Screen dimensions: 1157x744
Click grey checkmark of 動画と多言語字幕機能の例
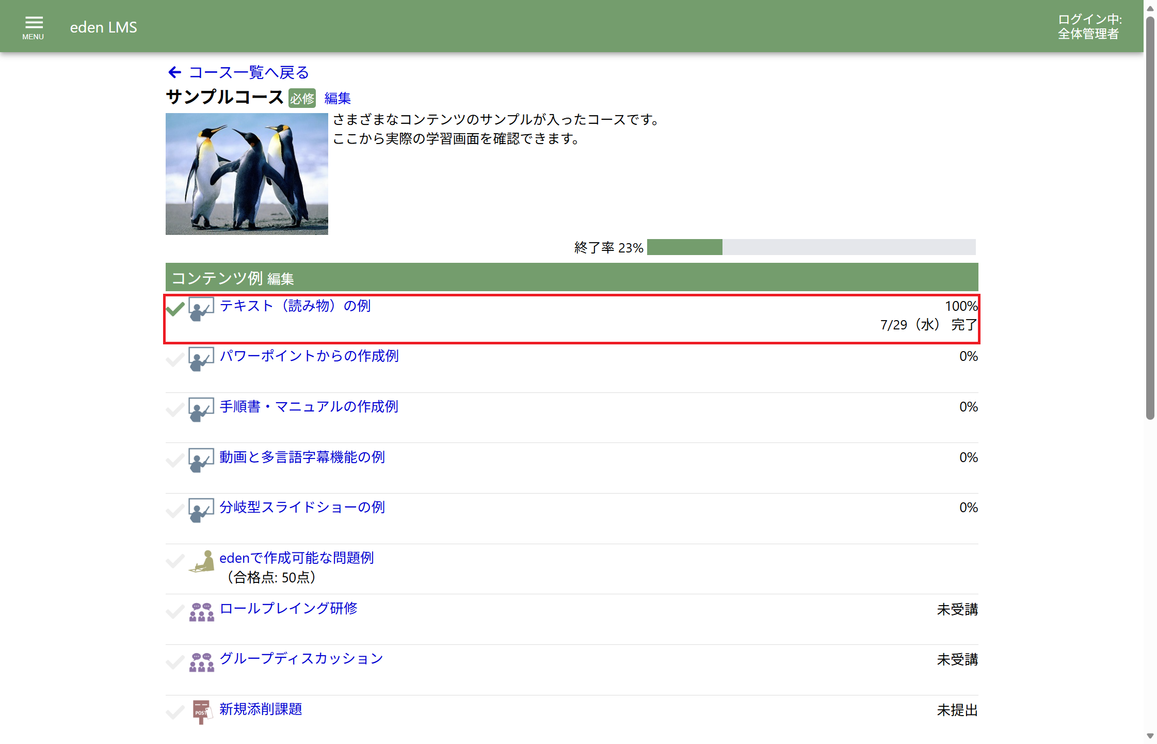coord(175,460)
